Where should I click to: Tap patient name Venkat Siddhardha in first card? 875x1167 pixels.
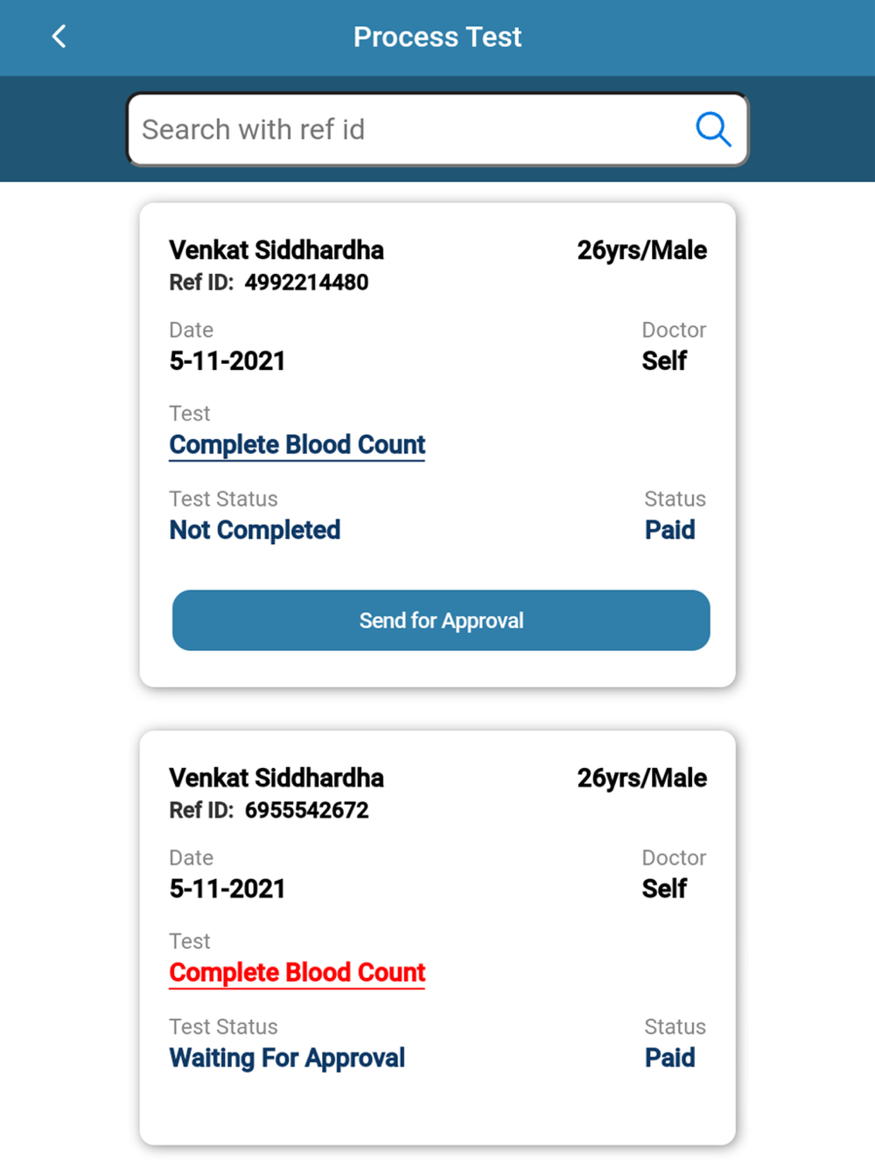coord(276,250)
